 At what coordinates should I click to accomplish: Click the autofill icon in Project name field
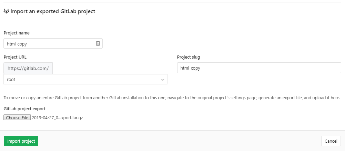point(98,44)
